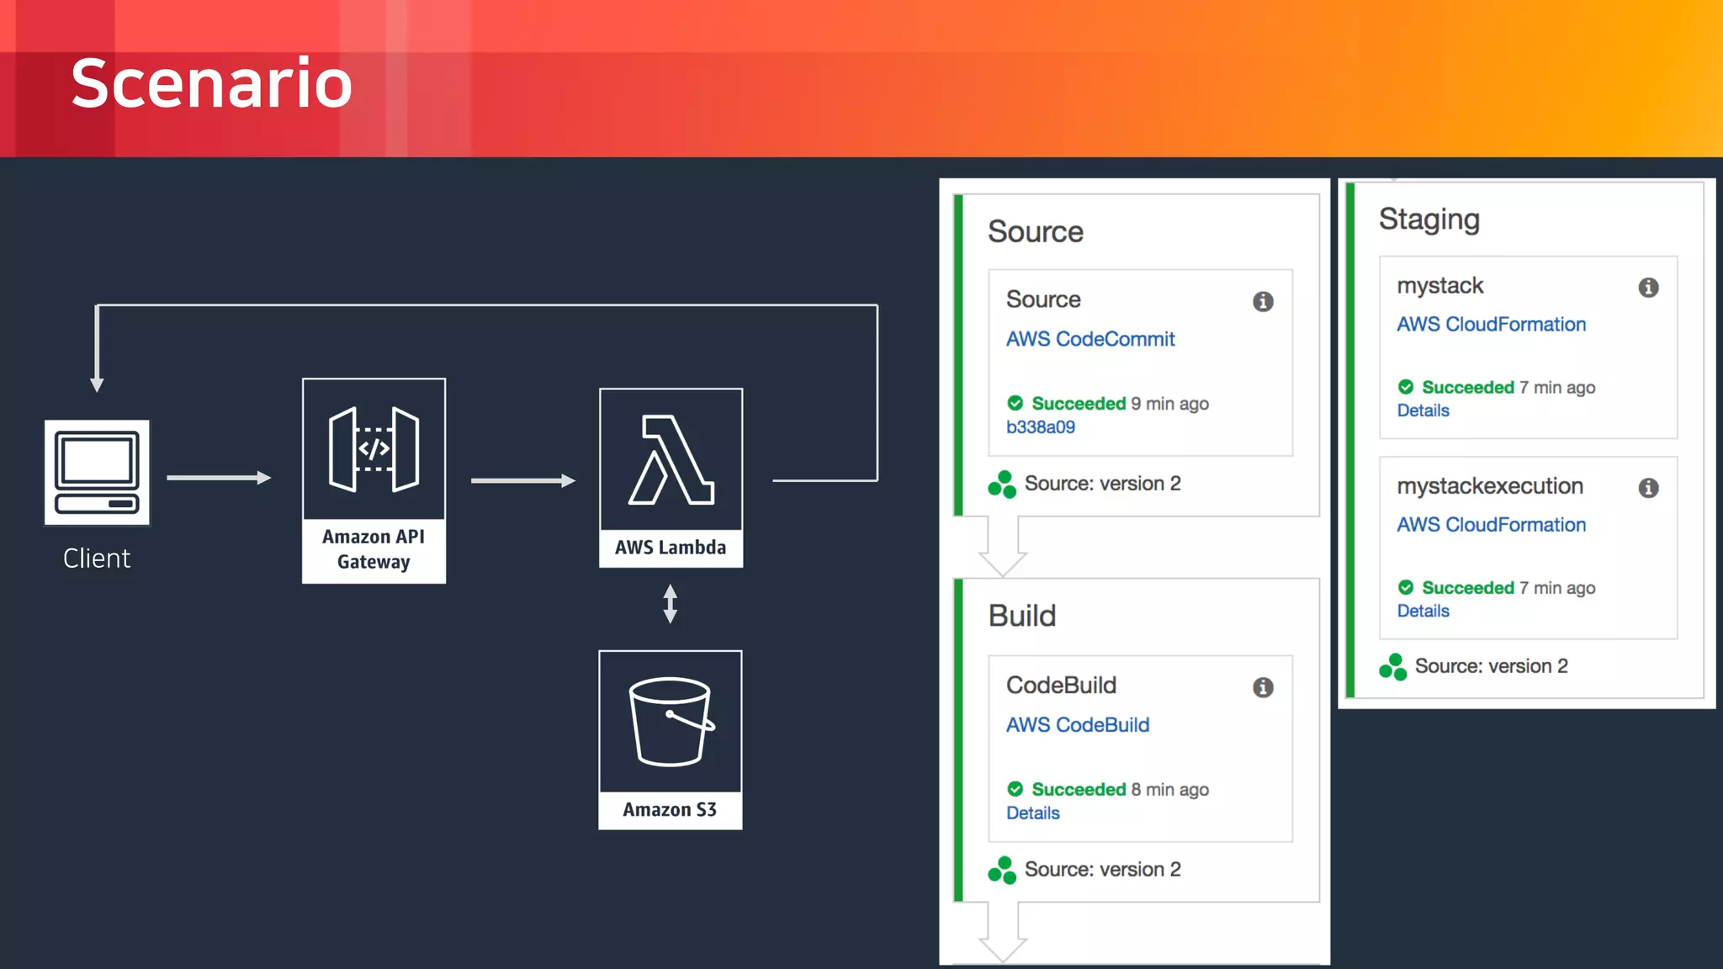Viewport: 1723px width, 969px height.
Task: Open mystack's AWS CloudFormation link
Action: coord(1491,325)
